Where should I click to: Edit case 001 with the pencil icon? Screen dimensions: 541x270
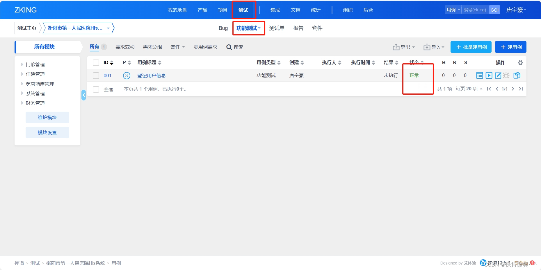[x=498, y=75]
